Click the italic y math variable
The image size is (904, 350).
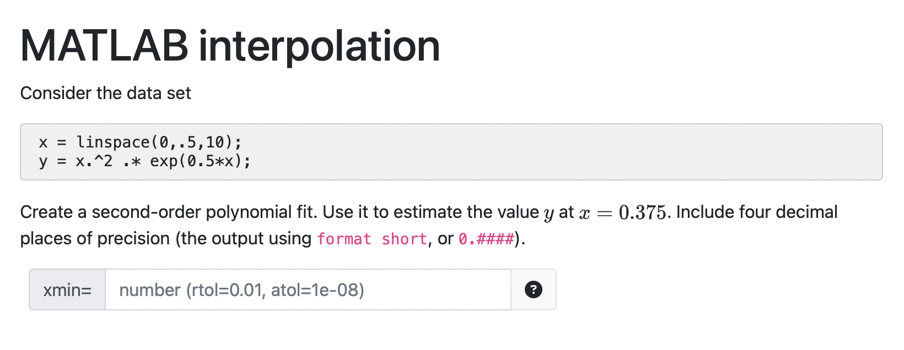(548, 214)
